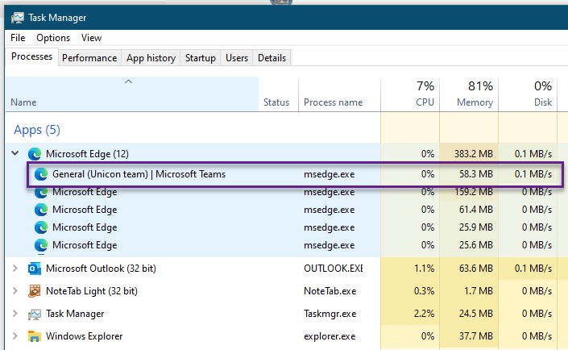This screenshot has height=350, width=568.
Task: Sort by the Status column header
Action: (x=278, y=94)
